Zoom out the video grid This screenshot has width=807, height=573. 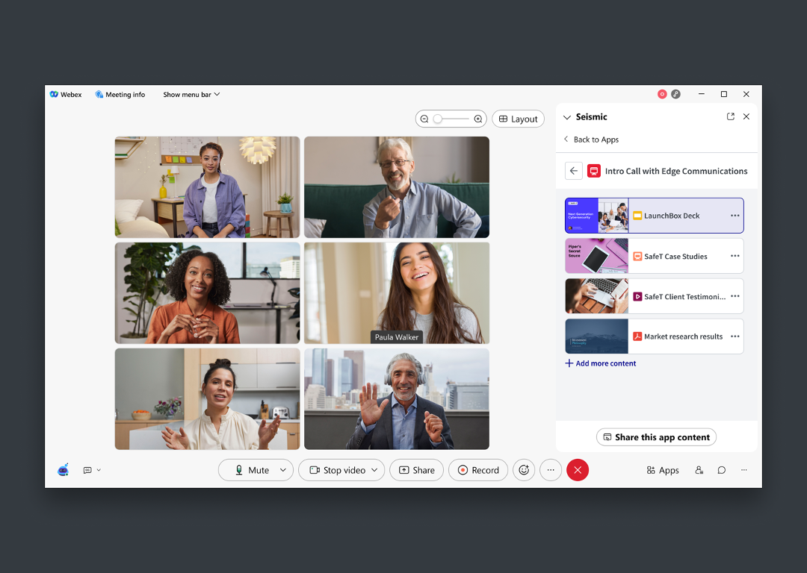pyautogui.click(x=424, y=119)
